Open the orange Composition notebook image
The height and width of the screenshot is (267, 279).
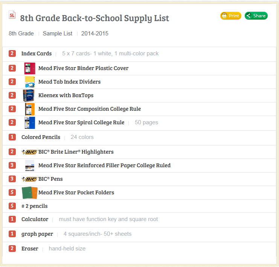pos(30,109)
